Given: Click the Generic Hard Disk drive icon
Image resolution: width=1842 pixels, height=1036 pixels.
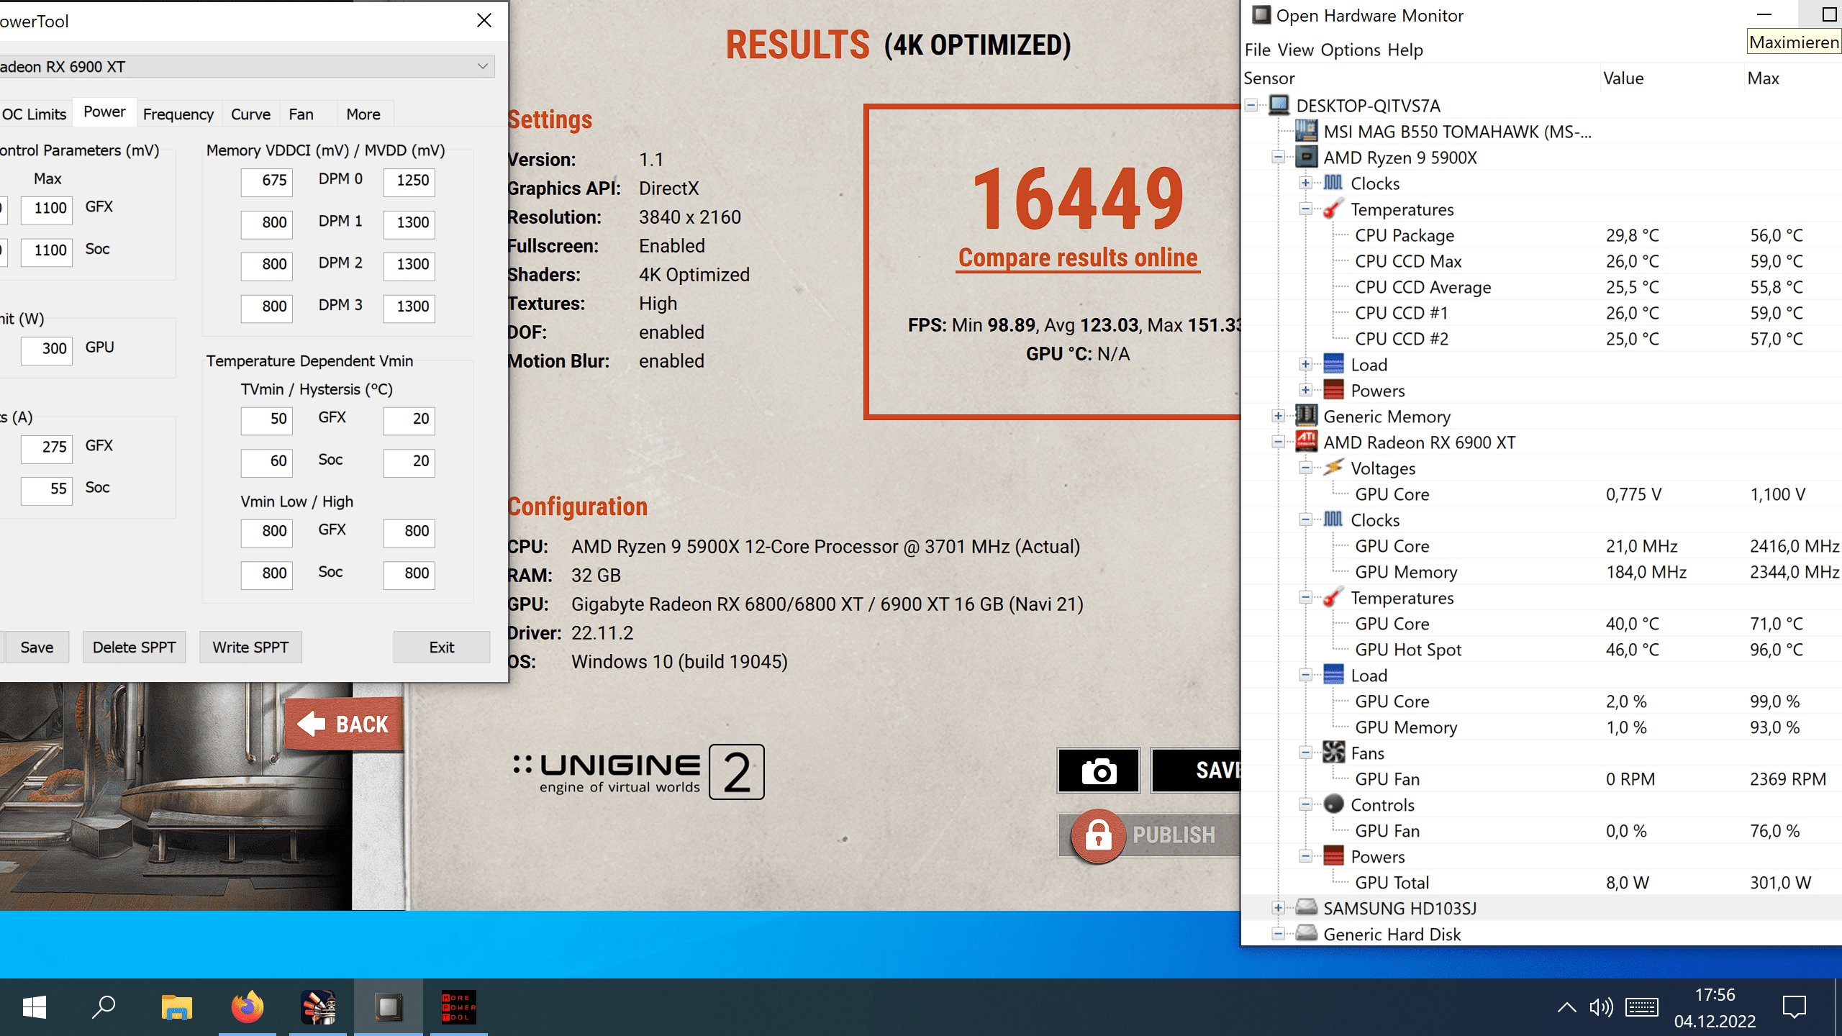Looking at the screenshot, I should click(1307, 934).
